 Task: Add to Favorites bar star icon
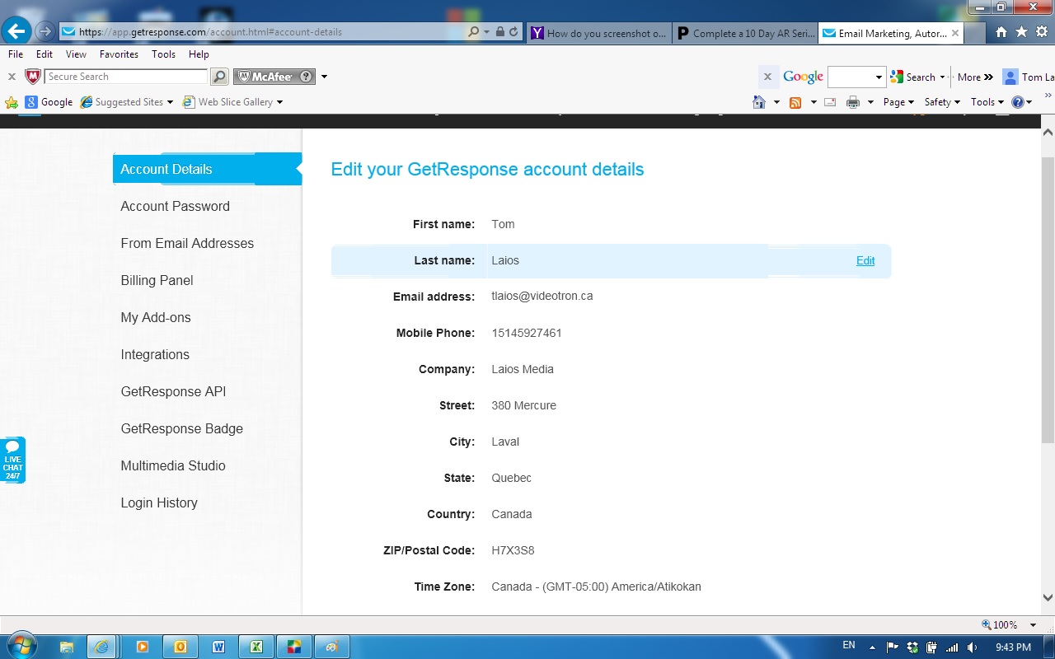click(12, 102)
